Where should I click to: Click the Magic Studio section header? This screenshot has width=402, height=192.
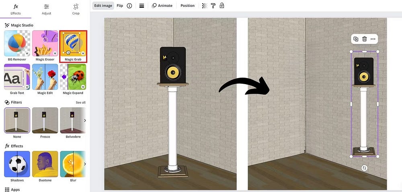coord(19,25)
